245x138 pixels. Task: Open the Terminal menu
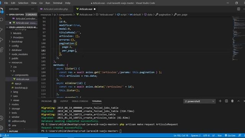57,3
